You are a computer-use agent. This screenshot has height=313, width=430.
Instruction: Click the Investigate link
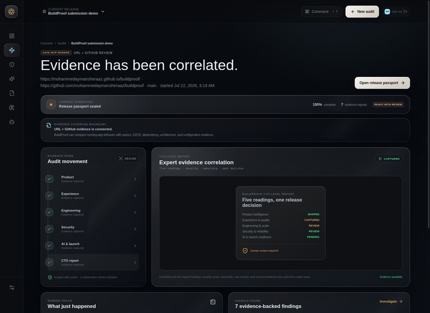coord(391,301)
